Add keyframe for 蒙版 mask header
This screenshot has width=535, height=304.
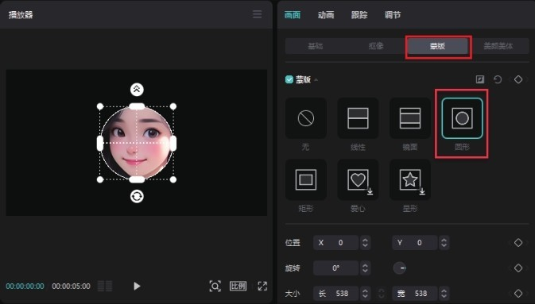click(x=518, y=79)
